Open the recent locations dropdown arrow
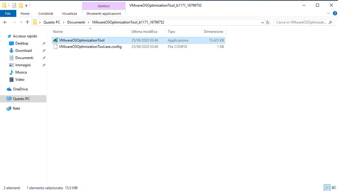 (21, 22)
